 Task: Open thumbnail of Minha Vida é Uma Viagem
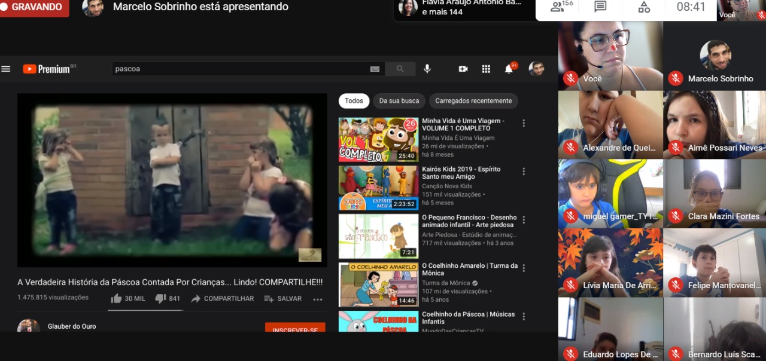pos(378,139)
